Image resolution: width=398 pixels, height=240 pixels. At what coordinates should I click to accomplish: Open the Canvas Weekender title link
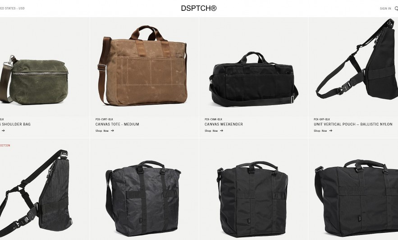(x=224, y=124)
